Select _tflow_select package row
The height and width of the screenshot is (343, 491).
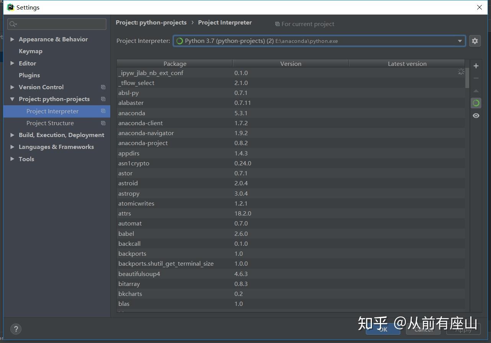[x=291, y=83]
